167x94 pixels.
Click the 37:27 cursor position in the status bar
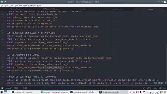pos(16,88)
